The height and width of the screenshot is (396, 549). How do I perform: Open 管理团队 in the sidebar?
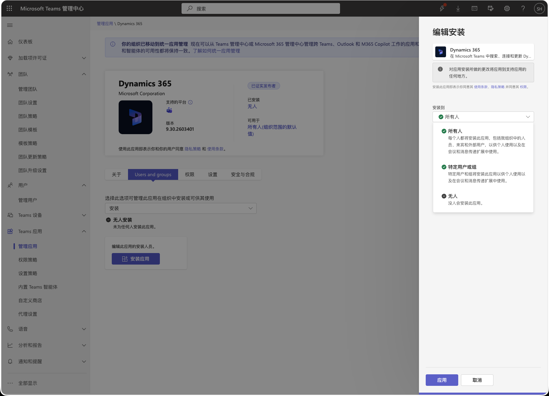28,89
